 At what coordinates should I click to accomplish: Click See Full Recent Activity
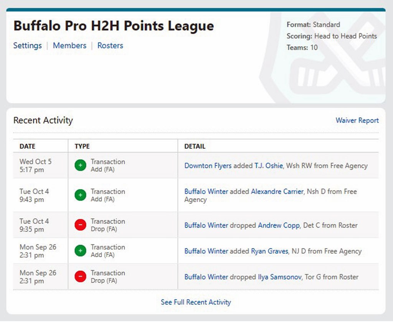(x=196, y=302)
